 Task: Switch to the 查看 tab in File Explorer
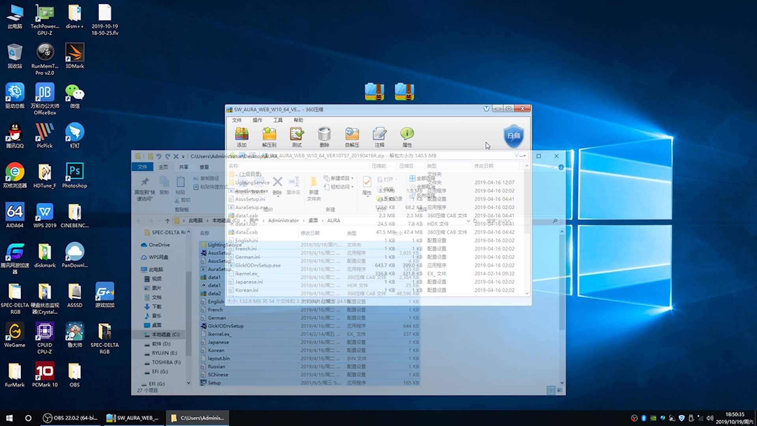(204, 167)
